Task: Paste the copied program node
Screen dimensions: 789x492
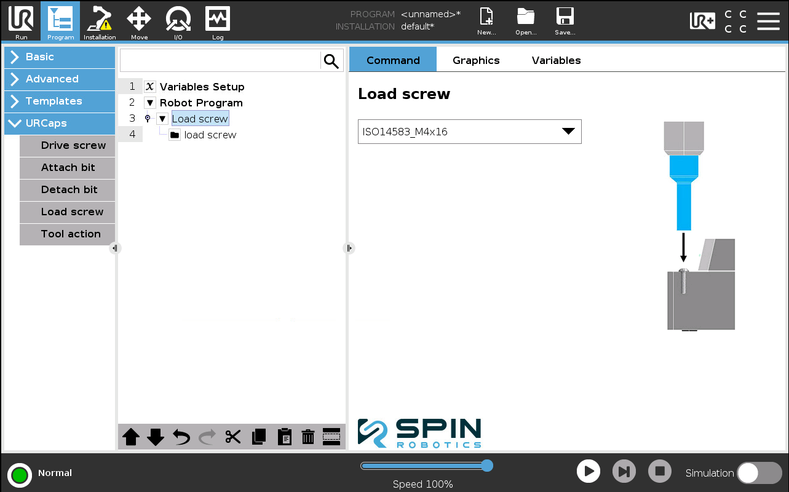Action: [284, 437]
